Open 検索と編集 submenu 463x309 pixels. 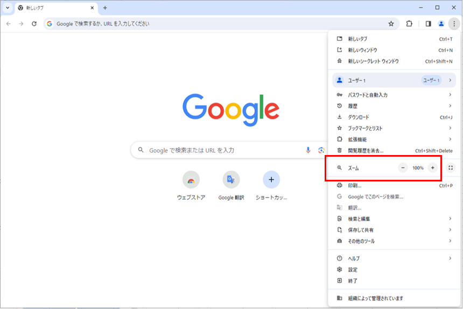pyautogui.click(x=395, y=219)
